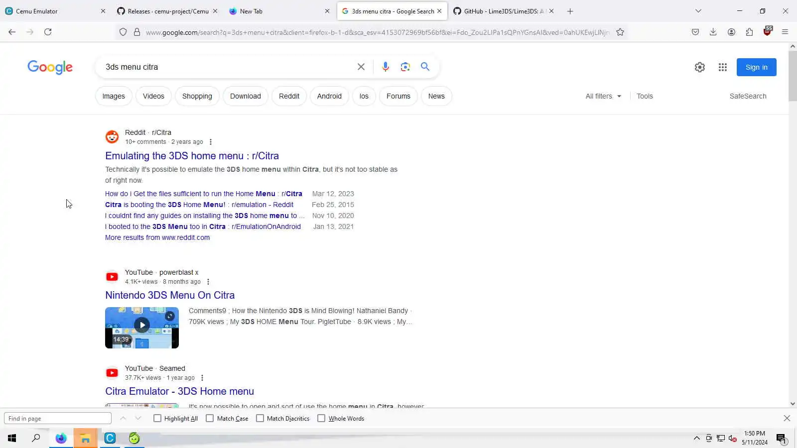The height and width of the screenshot is (448, 797).
Task: Enable Whole Words checkbox
Action: pyautogui.click(x=321, y=419)
